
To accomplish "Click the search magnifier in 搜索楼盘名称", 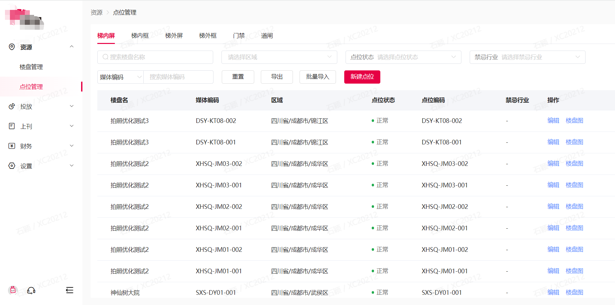I will [x=105, y=57].
